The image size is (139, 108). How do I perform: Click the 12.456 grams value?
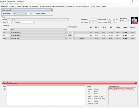click(x=125, y=33)
